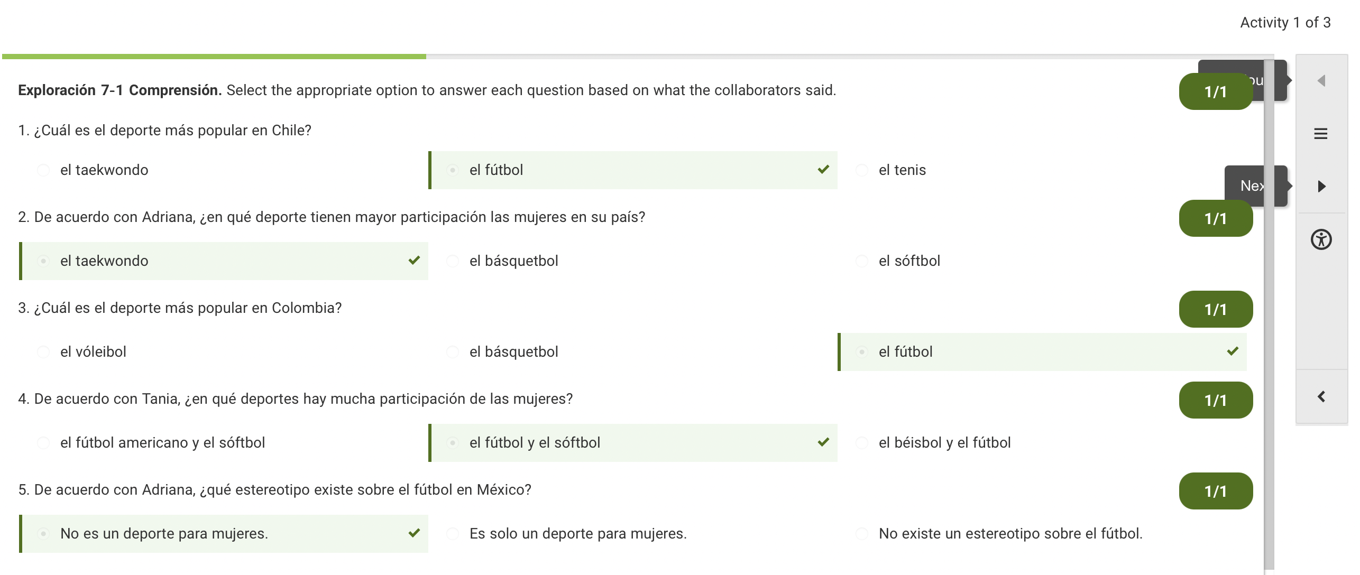Choose el básquetbol for question 2
This screenshot has height=575, width=1360.
pyautogui.click(x=453, y=261)
